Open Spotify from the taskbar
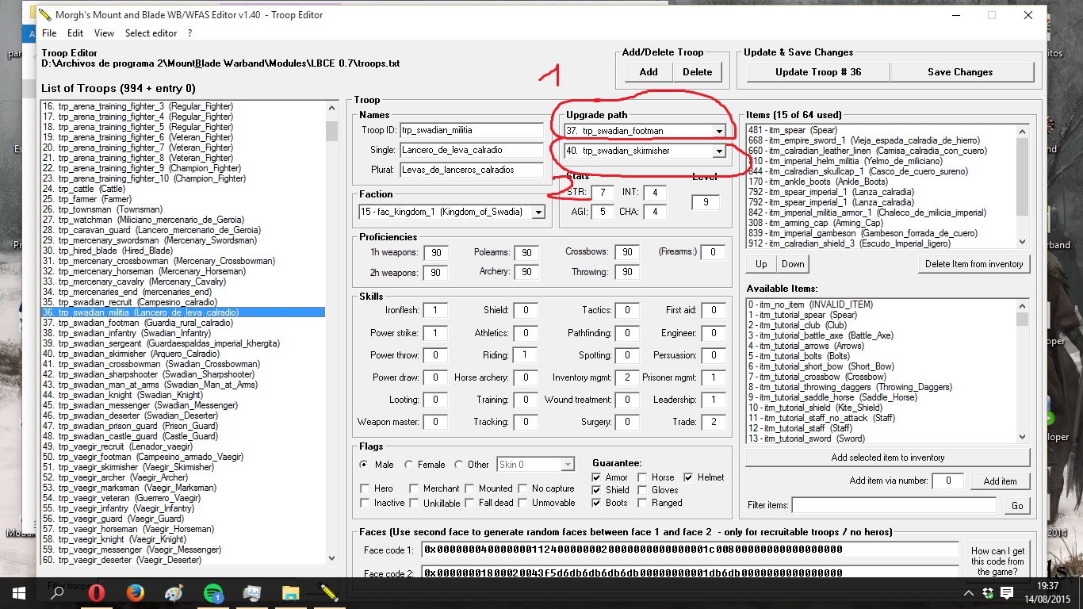 (213, 592)
